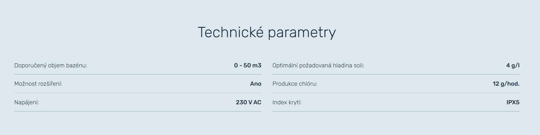Screen dimensions: 540x135
Task: Click the word krytí in the last row
Action: (295, 103)
